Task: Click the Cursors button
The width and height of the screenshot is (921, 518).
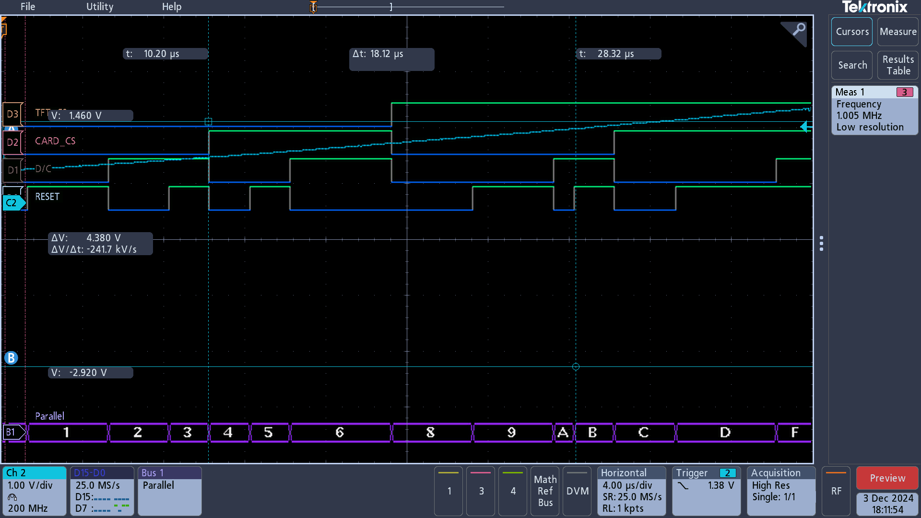Action: [x=852, y=32]
